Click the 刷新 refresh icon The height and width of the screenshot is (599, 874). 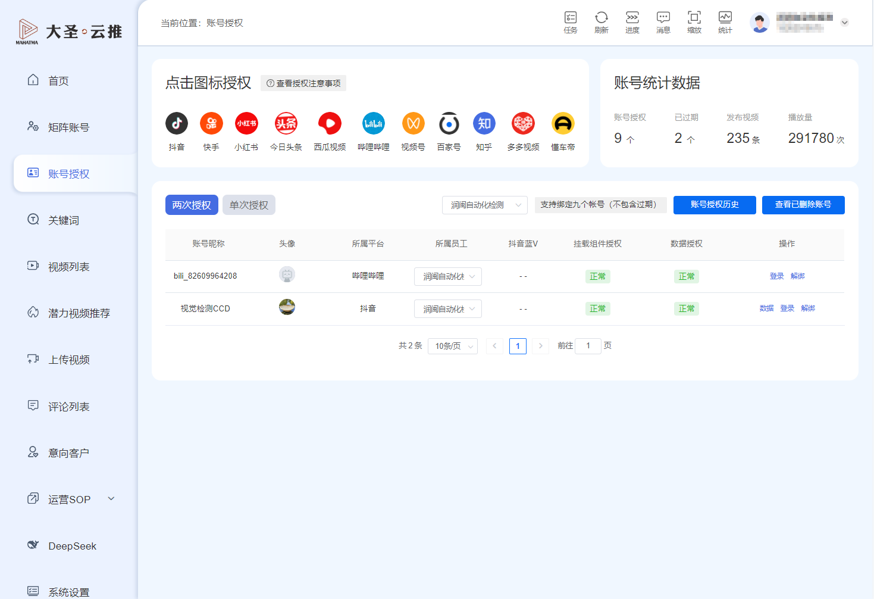tap(602, 22)
